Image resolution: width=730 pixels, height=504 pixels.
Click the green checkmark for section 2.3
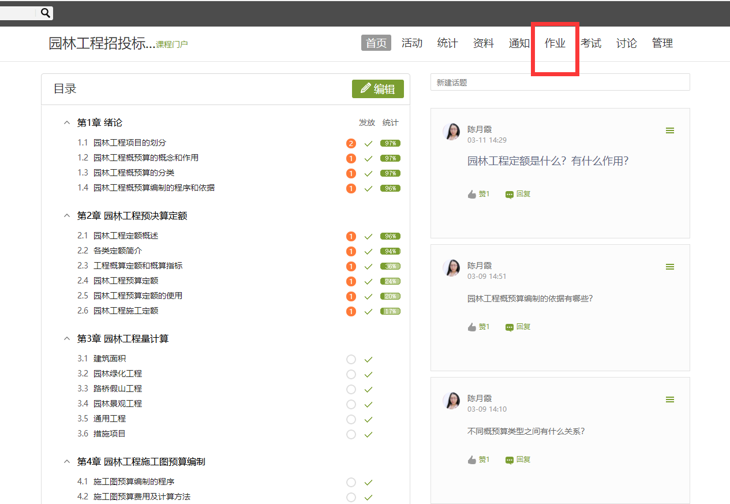click(x=368, y=267)
